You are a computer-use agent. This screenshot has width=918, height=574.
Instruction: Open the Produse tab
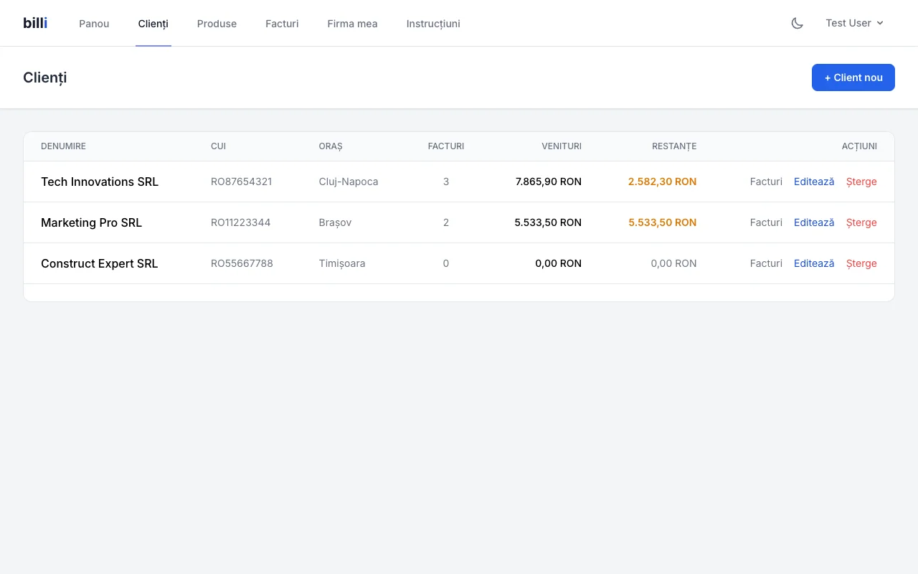pyautogui.click(x=217, y=24)
